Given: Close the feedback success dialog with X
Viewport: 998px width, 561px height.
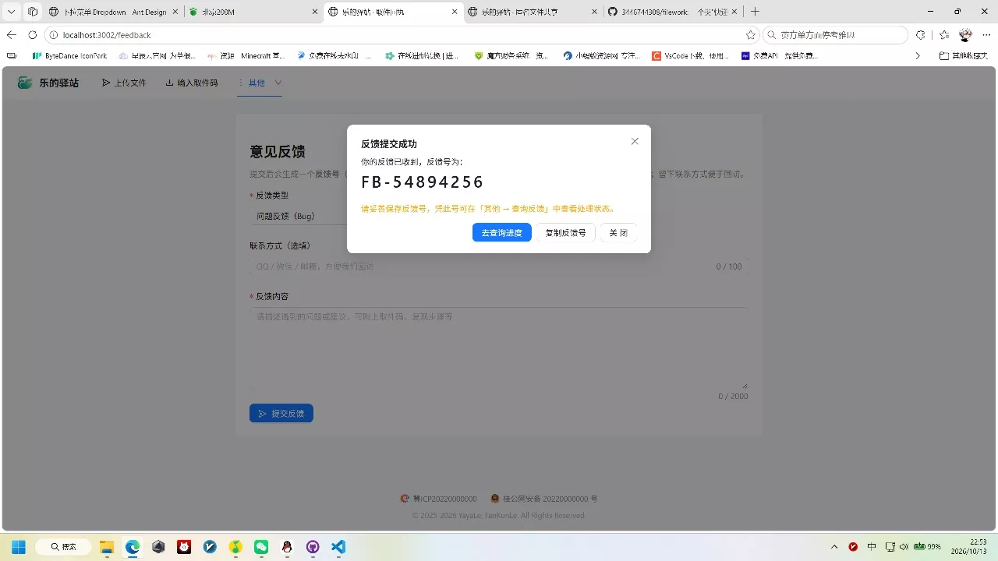Looking at the screenshot, I should click(x=635, y=141).
